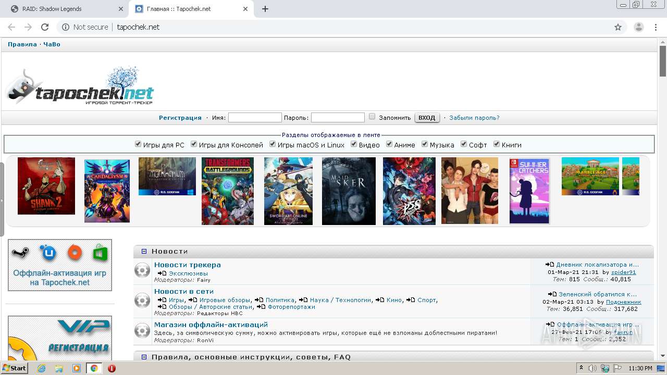This screenshot has width=667, height=375.
Task: Open the Transformers Battlegrounds thumbnail
Action: pyautogui.click(x=228, y=191)
